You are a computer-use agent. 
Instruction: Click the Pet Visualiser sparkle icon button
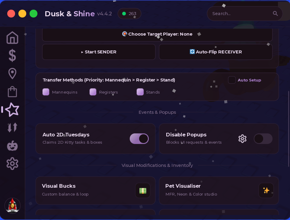266,190
